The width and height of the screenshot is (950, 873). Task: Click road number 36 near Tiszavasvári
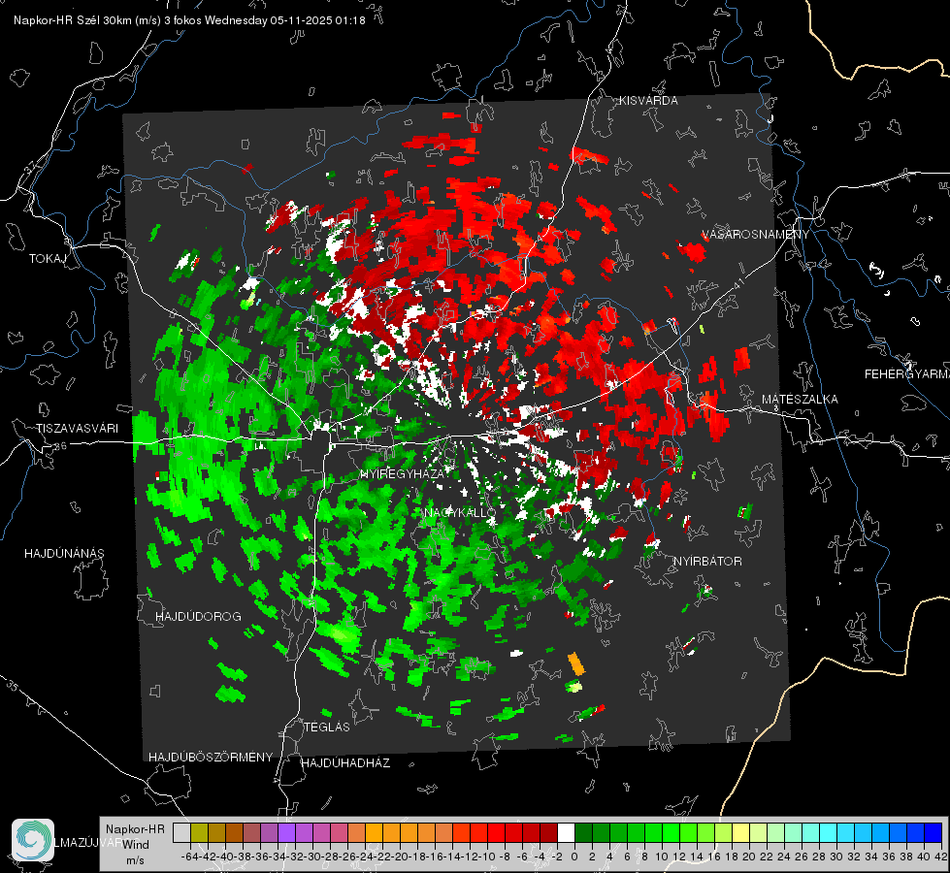[61, 446]
